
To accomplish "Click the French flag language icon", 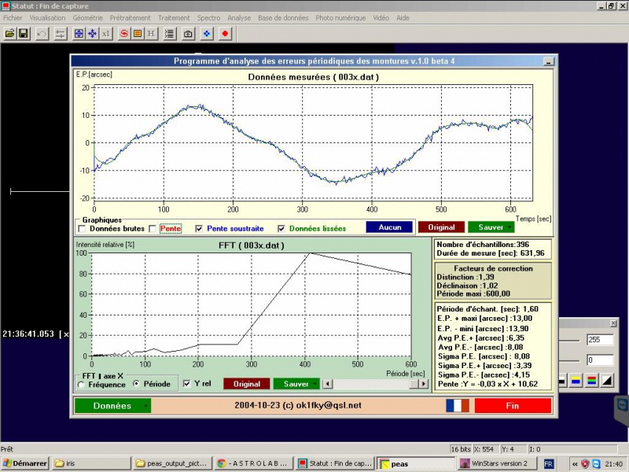I will 458,405.
